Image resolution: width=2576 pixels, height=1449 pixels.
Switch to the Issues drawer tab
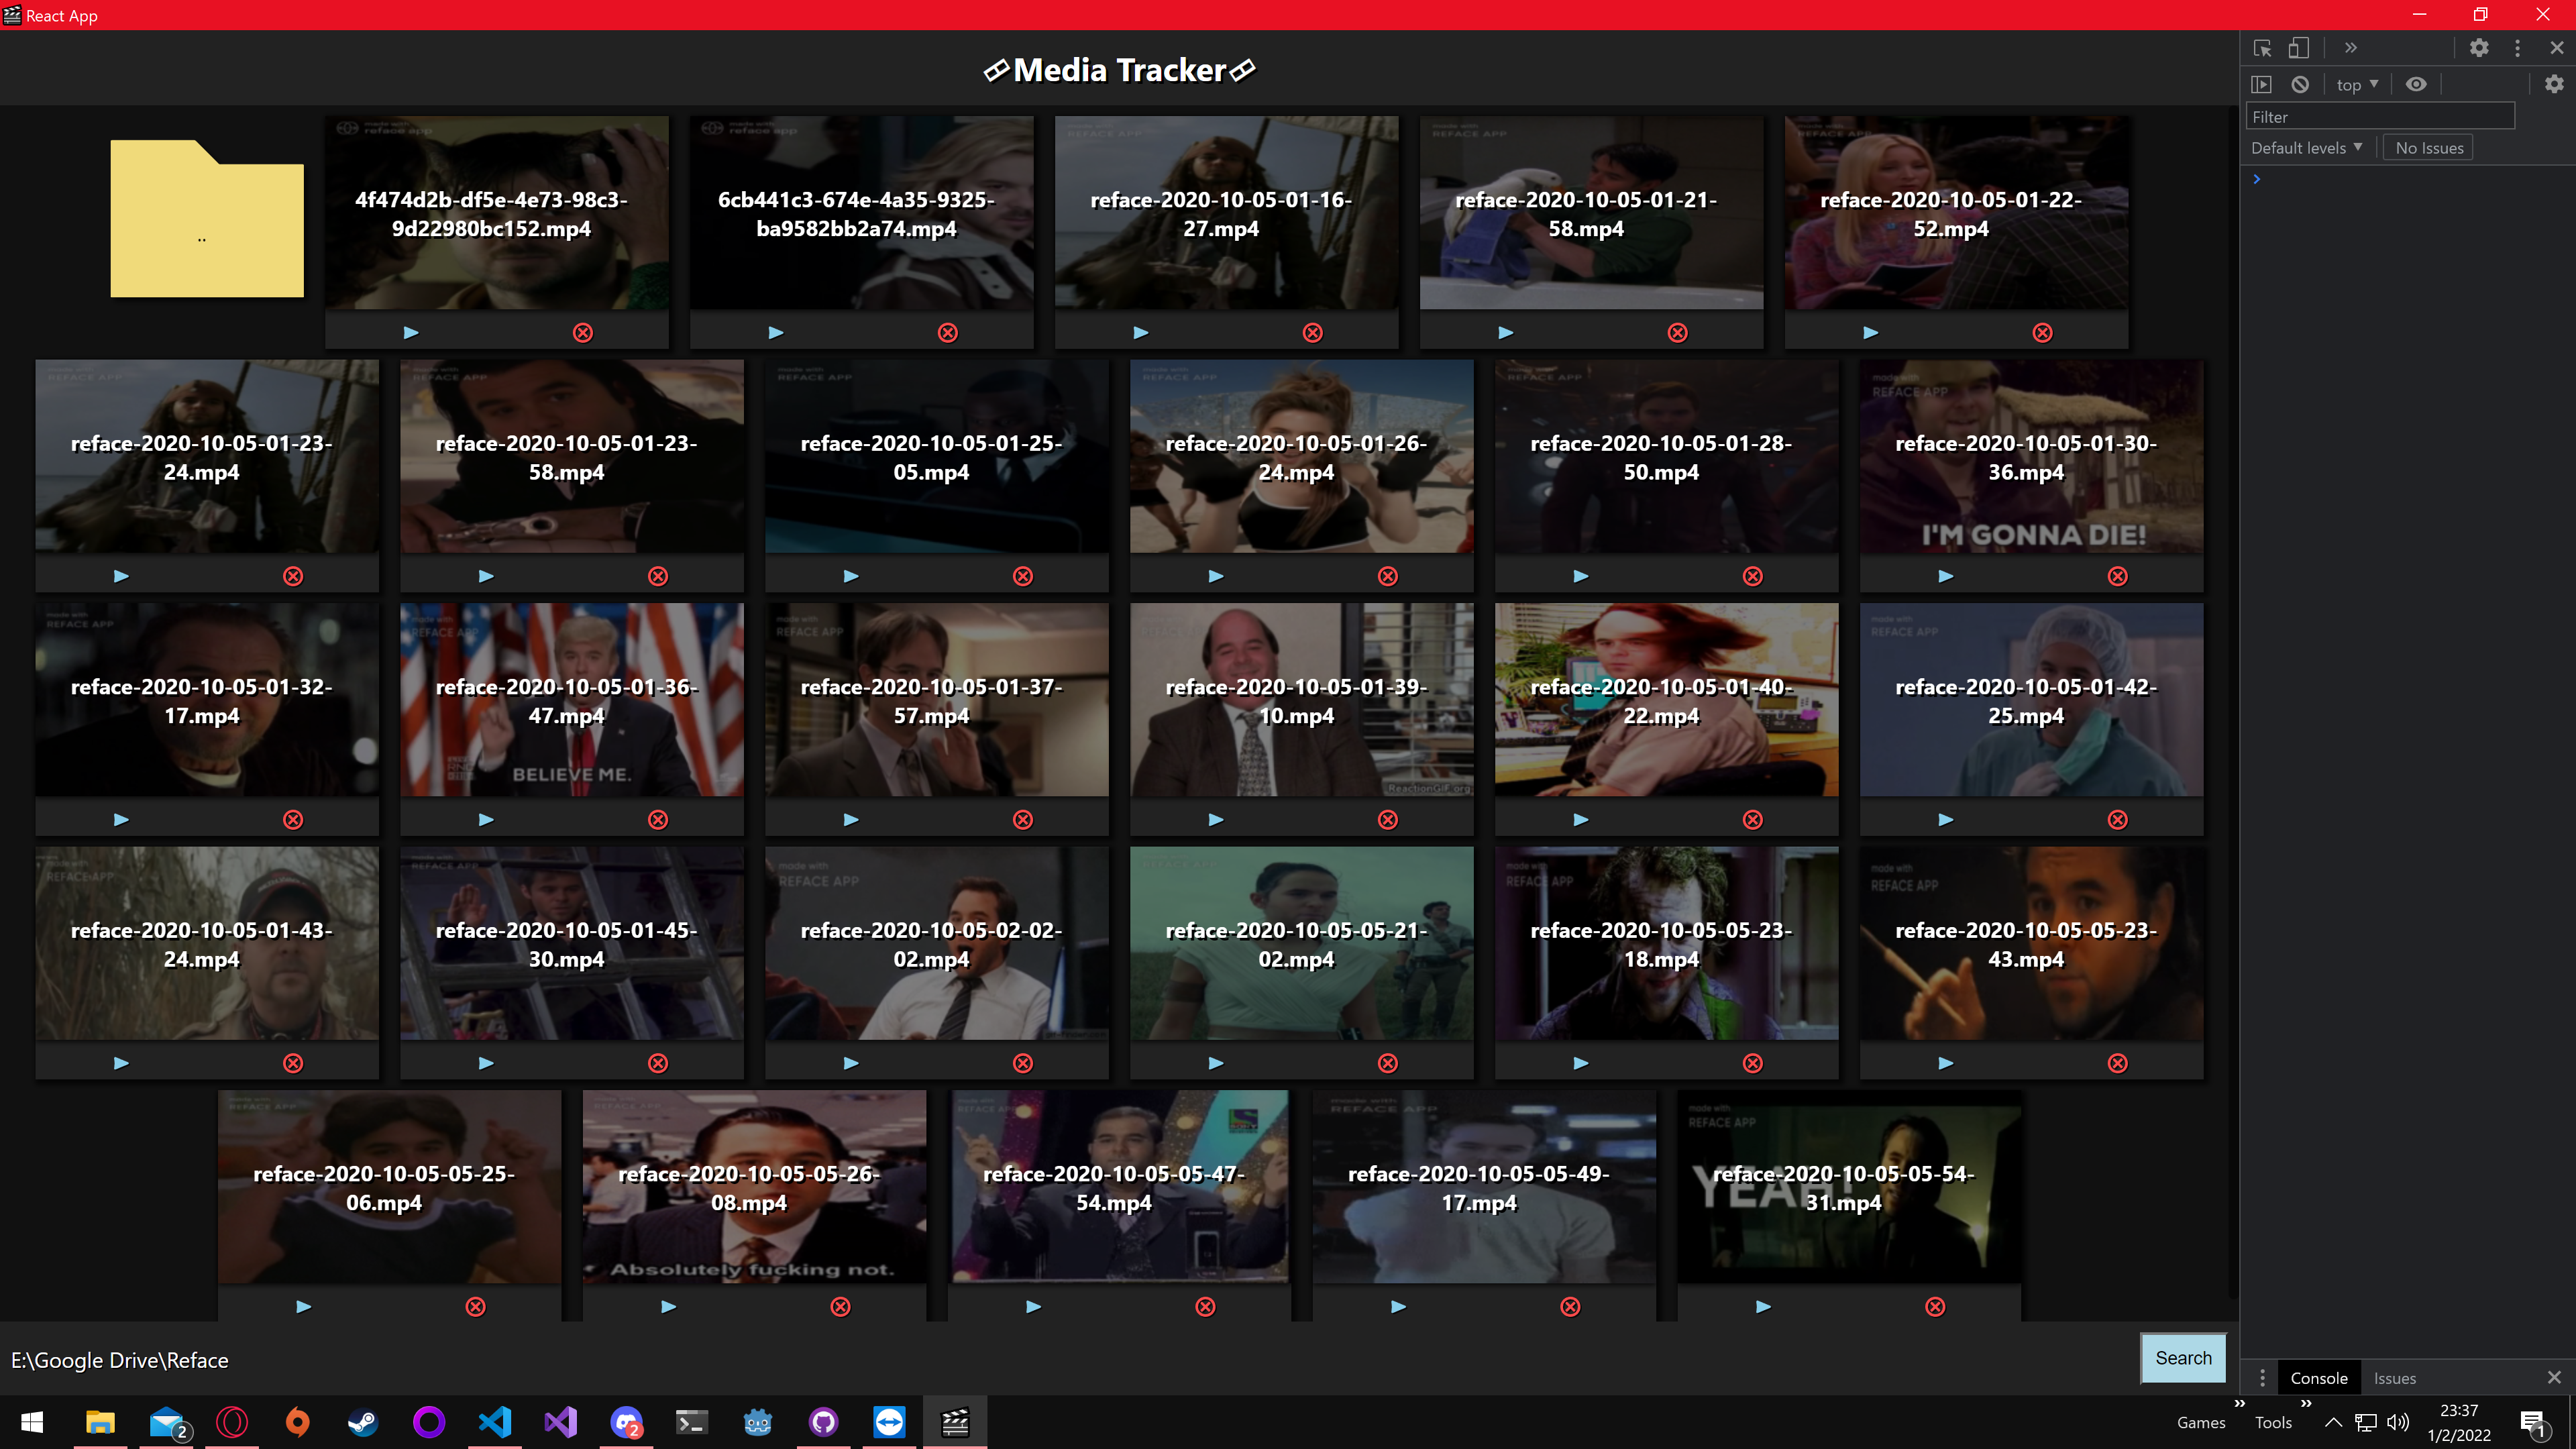(2395, 1378)
